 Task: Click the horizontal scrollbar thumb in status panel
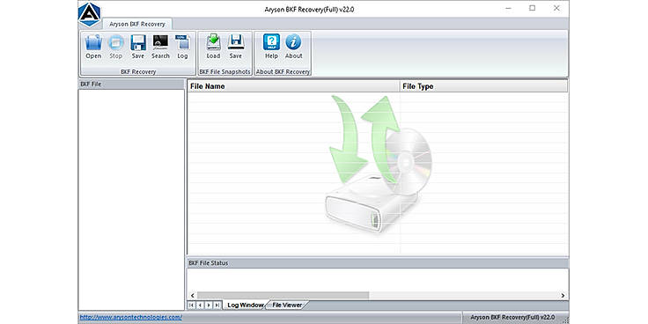click(283, 296)
